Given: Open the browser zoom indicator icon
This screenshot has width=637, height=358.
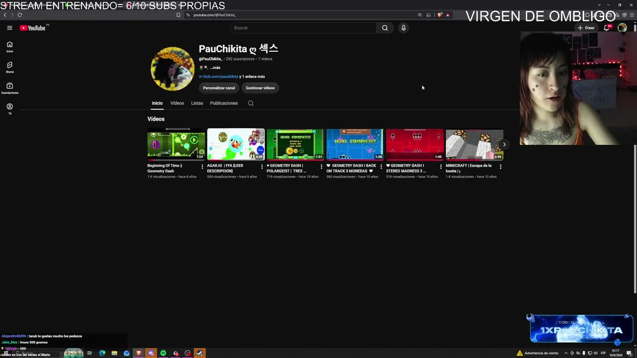Looking at the screenshot, I should 420,15.
